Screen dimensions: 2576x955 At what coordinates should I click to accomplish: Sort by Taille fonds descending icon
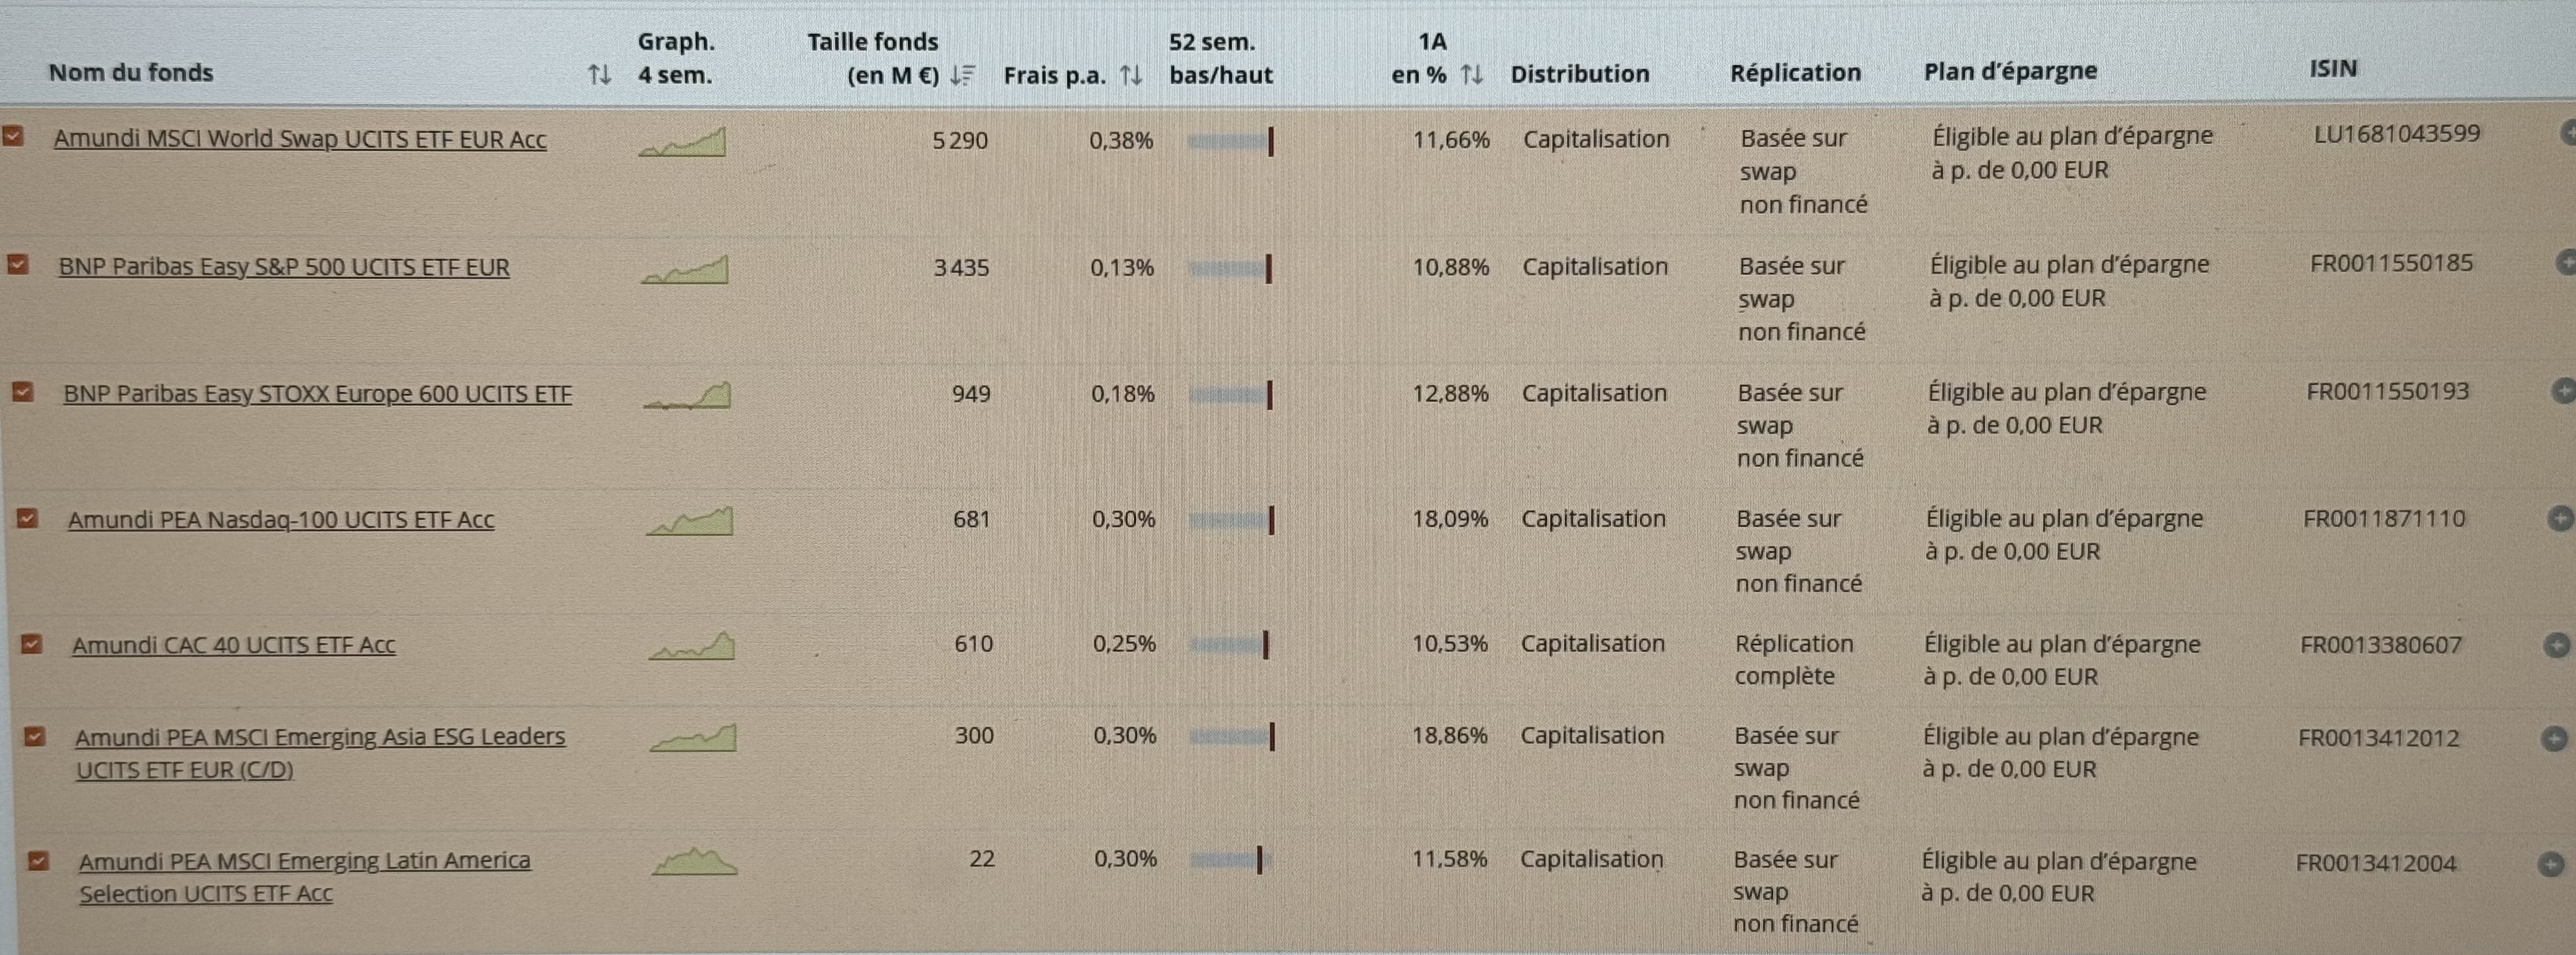(962, 76)
